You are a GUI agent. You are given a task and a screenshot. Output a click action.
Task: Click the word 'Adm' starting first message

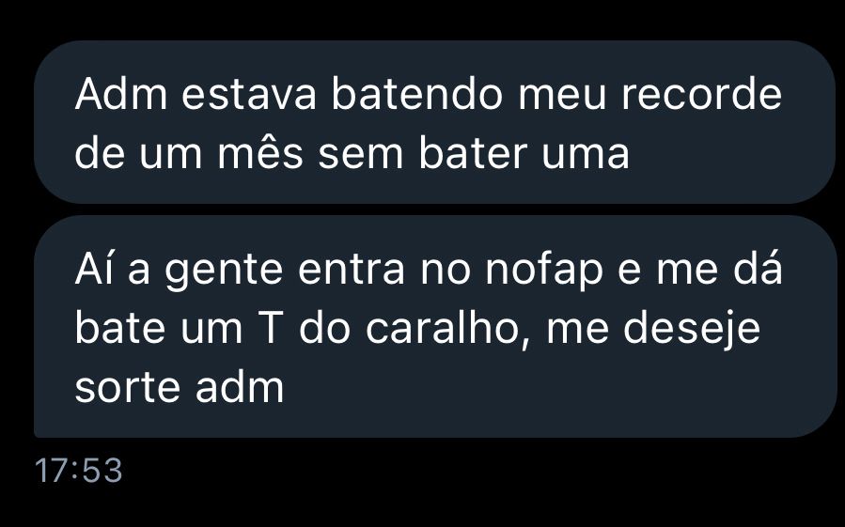point(121,95)
